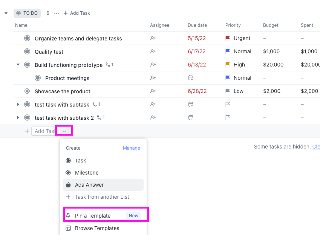Screen dimensions: 320x235
Task: Choose Pin a Template option
Action: point(93,216)
